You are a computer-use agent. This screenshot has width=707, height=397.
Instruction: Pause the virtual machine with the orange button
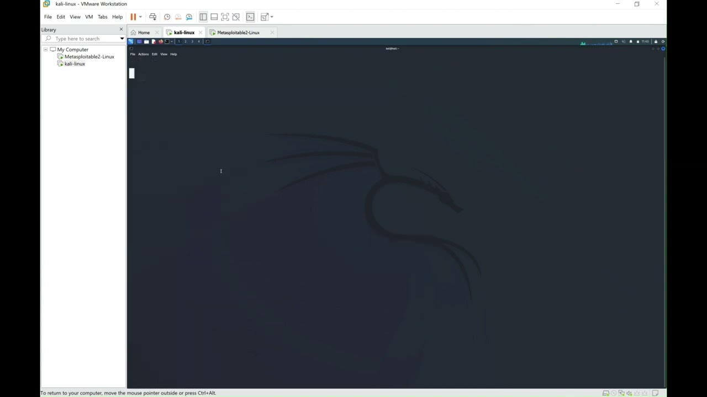pyautogui.click(x=133, y=17)
